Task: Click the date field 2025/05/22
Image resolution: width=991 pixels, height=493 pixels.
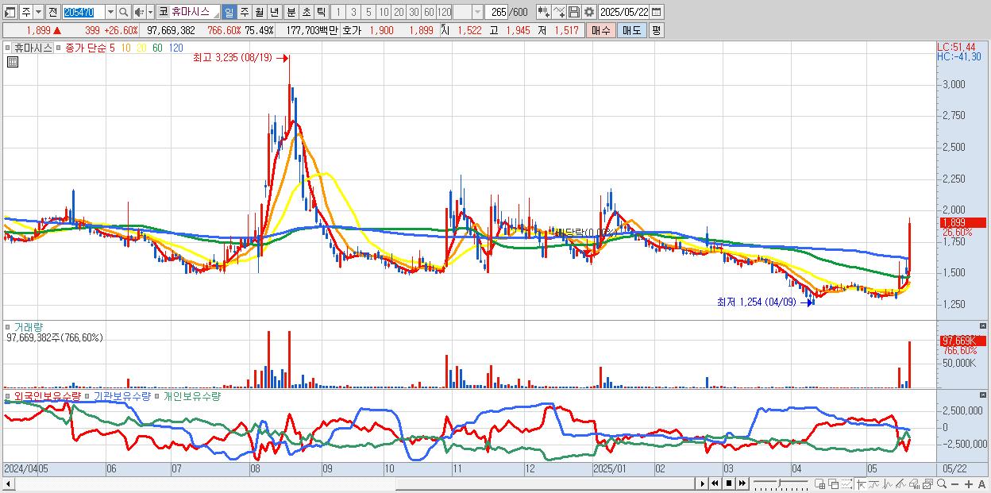Action: (x=625, y=12)
